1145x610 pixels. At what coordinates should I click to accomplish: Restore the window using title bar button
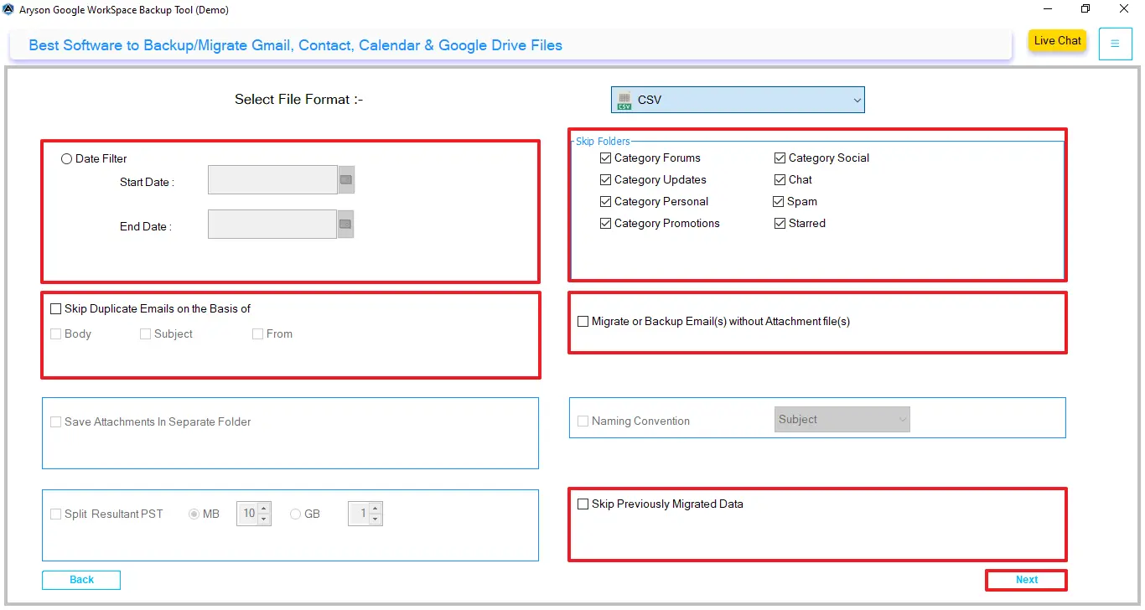[x=1085, y=10]
